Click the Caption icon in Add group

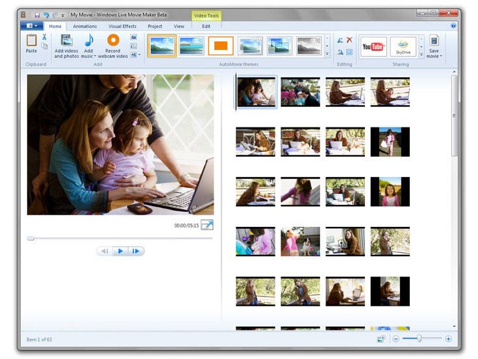point(134,46)
